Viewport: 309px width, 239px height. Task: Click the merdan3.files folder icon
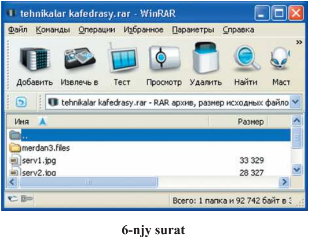pyautogui.click(x=15, y=148)
